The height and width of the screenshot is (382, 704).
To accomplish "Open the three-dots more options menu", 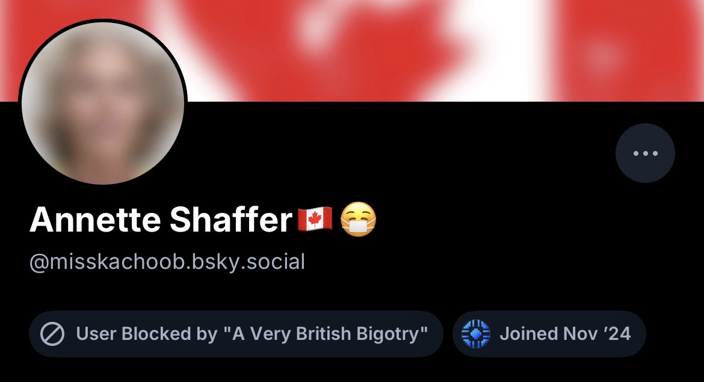I will click(x=645, y=153).
